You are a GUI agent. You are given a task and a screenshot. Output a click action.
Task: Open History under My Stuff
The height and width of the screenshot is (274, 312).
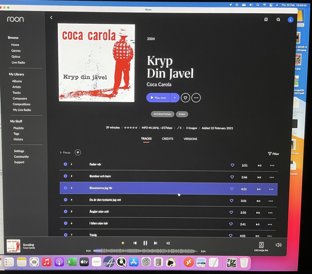tap(18, 139)
